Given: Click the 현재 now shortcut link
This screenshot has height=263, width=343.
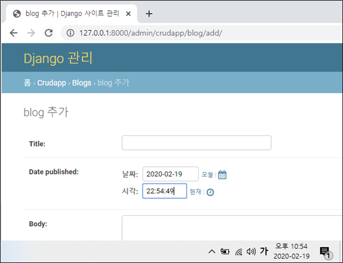Looking at the screenshot, I should 195,192.
